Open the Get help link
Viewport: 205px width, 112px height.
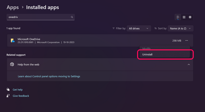click(18, 90)
